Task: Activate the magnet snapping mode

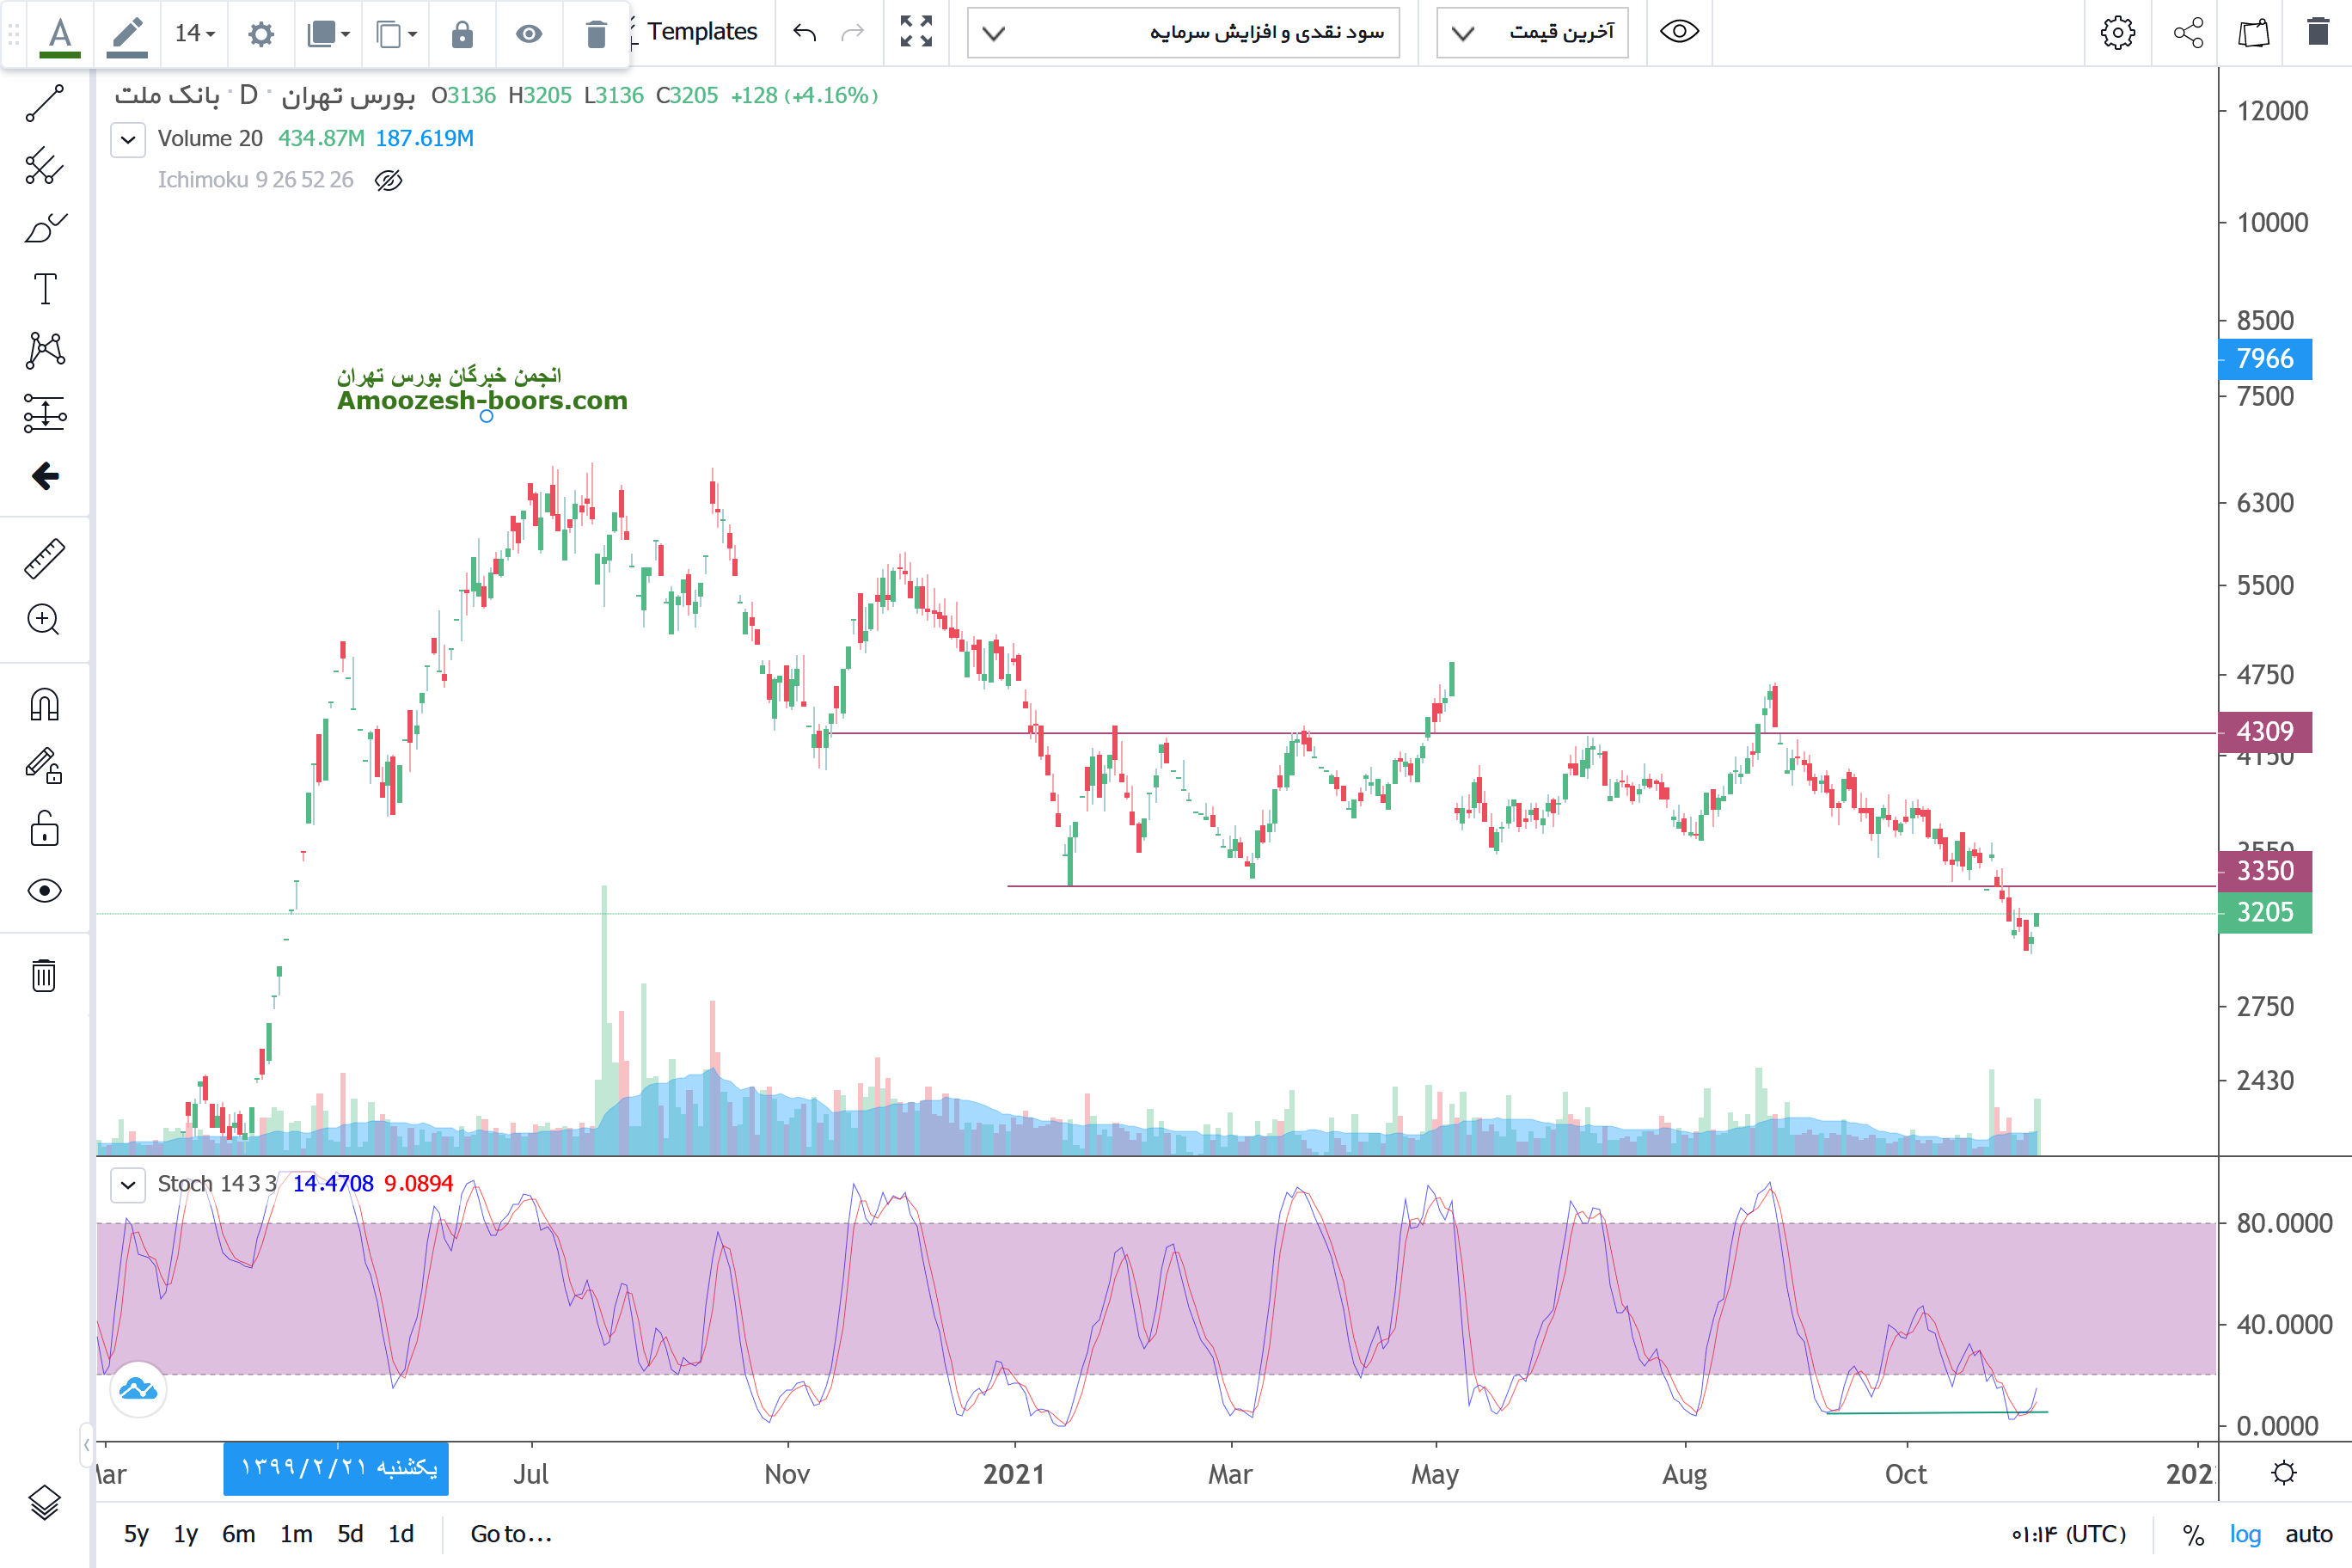Action: pos(44,705)
